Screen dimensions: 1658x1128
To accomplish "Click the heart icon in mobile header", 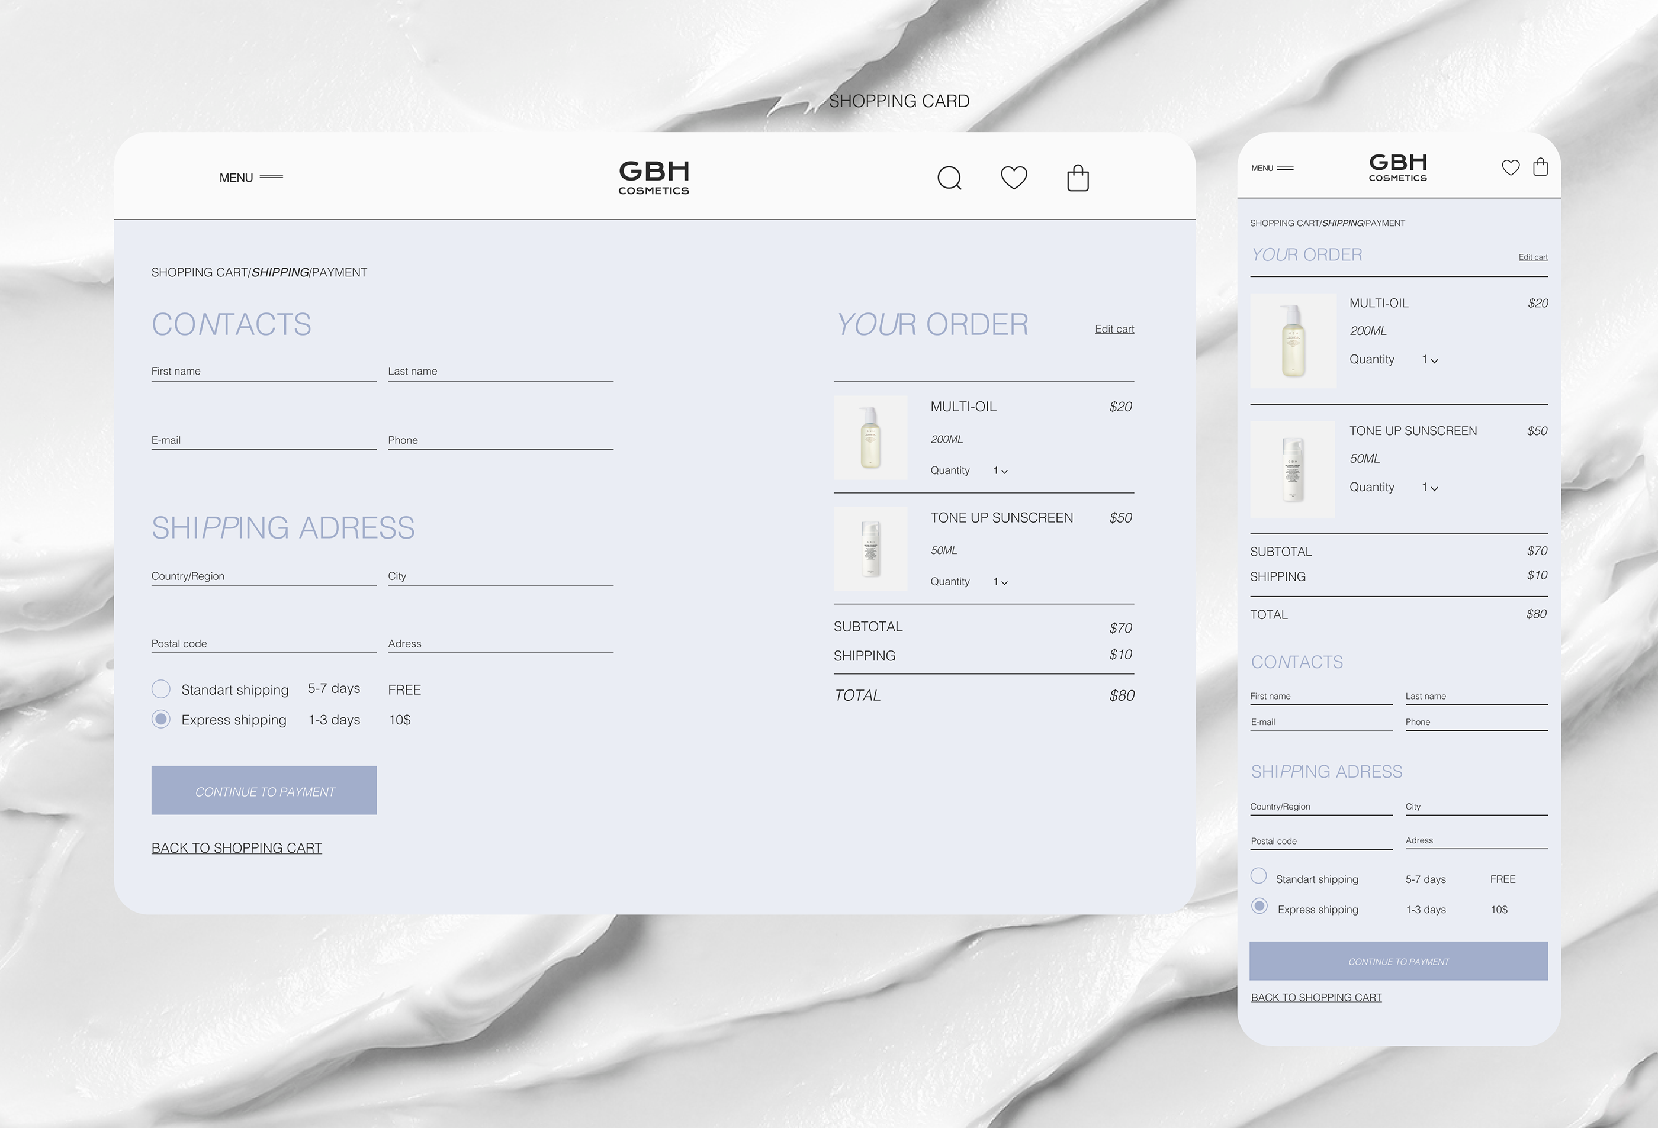I will click(x=1511, y=167).
